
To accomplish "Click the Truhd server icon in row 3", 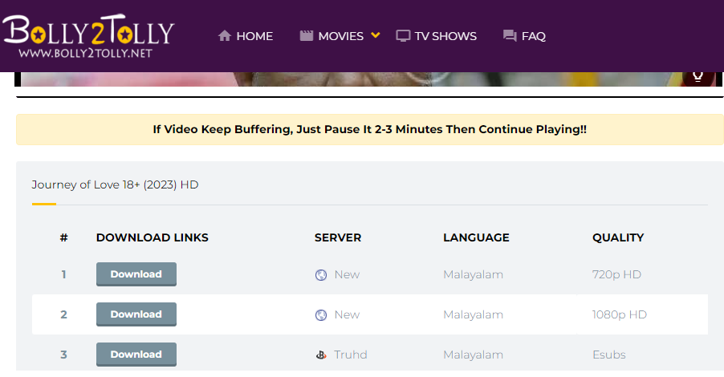I will [321, 355].
